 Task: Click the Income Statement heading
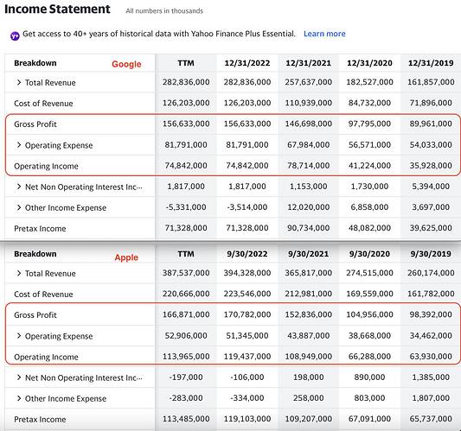pos(57,10)
